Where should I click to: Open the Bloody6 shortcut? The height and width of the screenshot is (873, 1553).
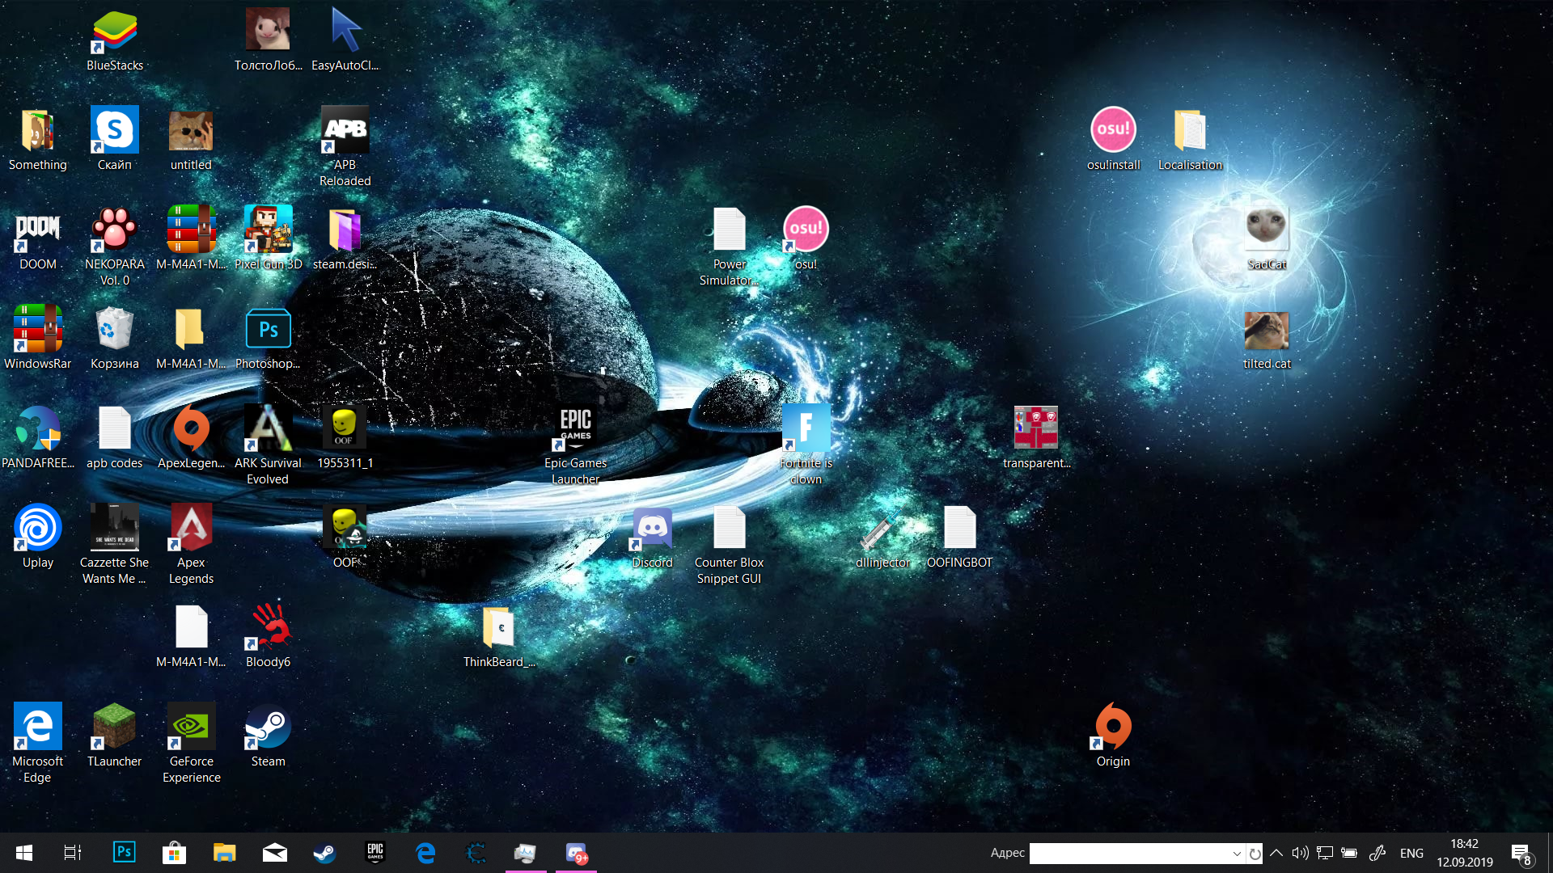point(269,637)
